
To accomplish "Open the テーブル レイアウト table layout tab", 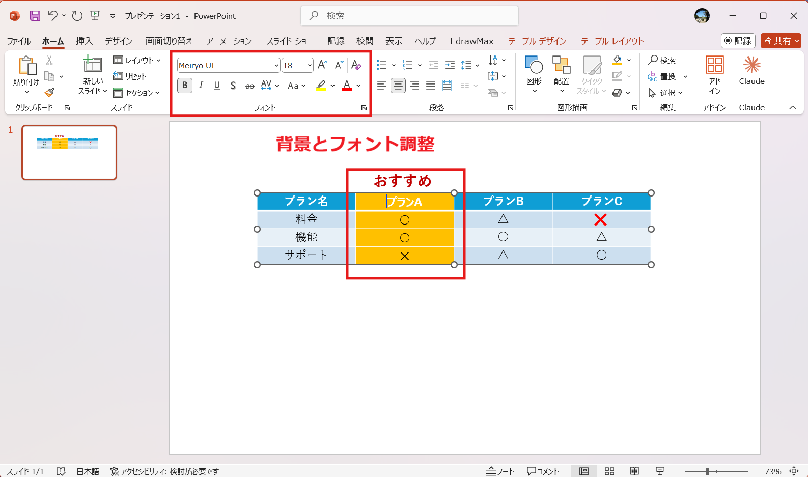I will pos(612,41).
